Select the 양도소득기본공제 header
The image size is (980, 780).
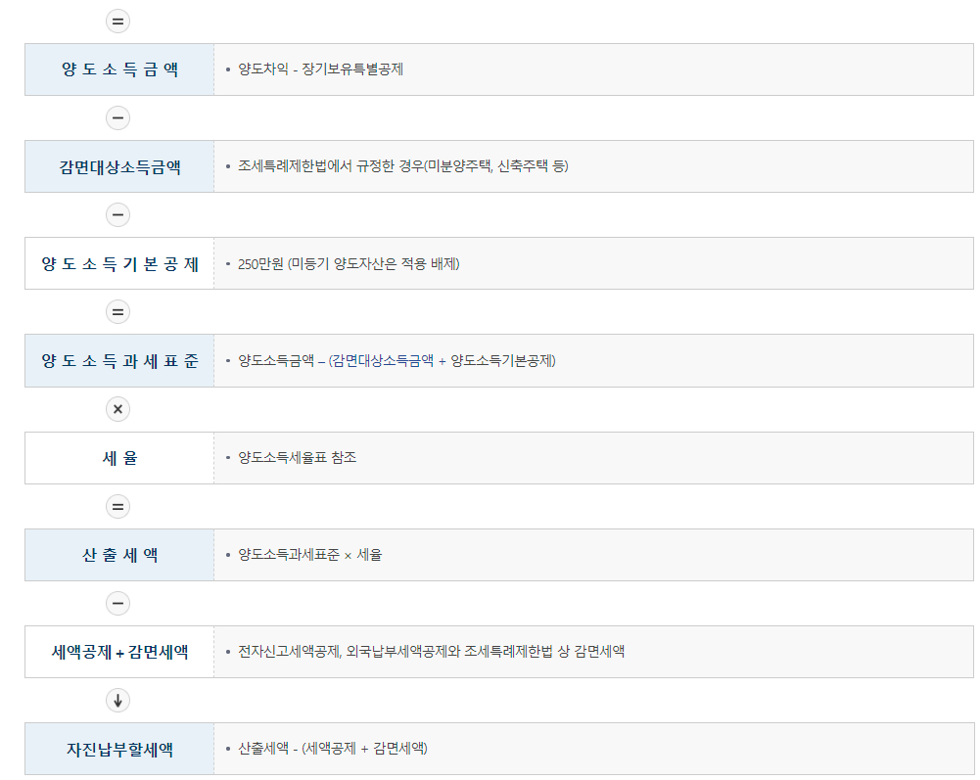(117, 263)
